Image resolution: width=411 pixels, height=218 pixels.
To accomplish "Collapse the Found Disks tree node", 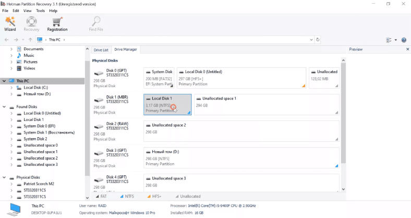I will (4, 106).
